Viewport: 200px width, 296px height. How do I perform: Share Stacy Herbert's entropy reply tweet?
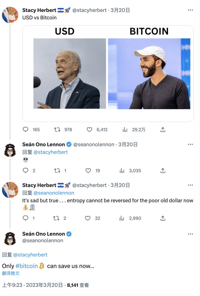163,218
